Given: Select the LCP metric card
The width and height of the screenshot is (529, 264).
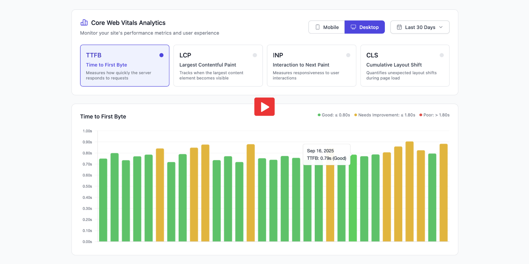Looking at the screenshot, I should click(218, 66).
